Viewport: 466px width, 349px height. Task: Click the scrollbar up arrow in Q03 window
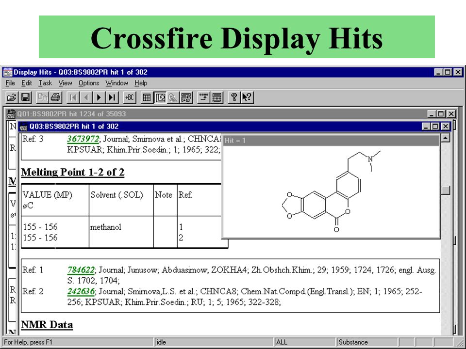(x=445, y=138)
